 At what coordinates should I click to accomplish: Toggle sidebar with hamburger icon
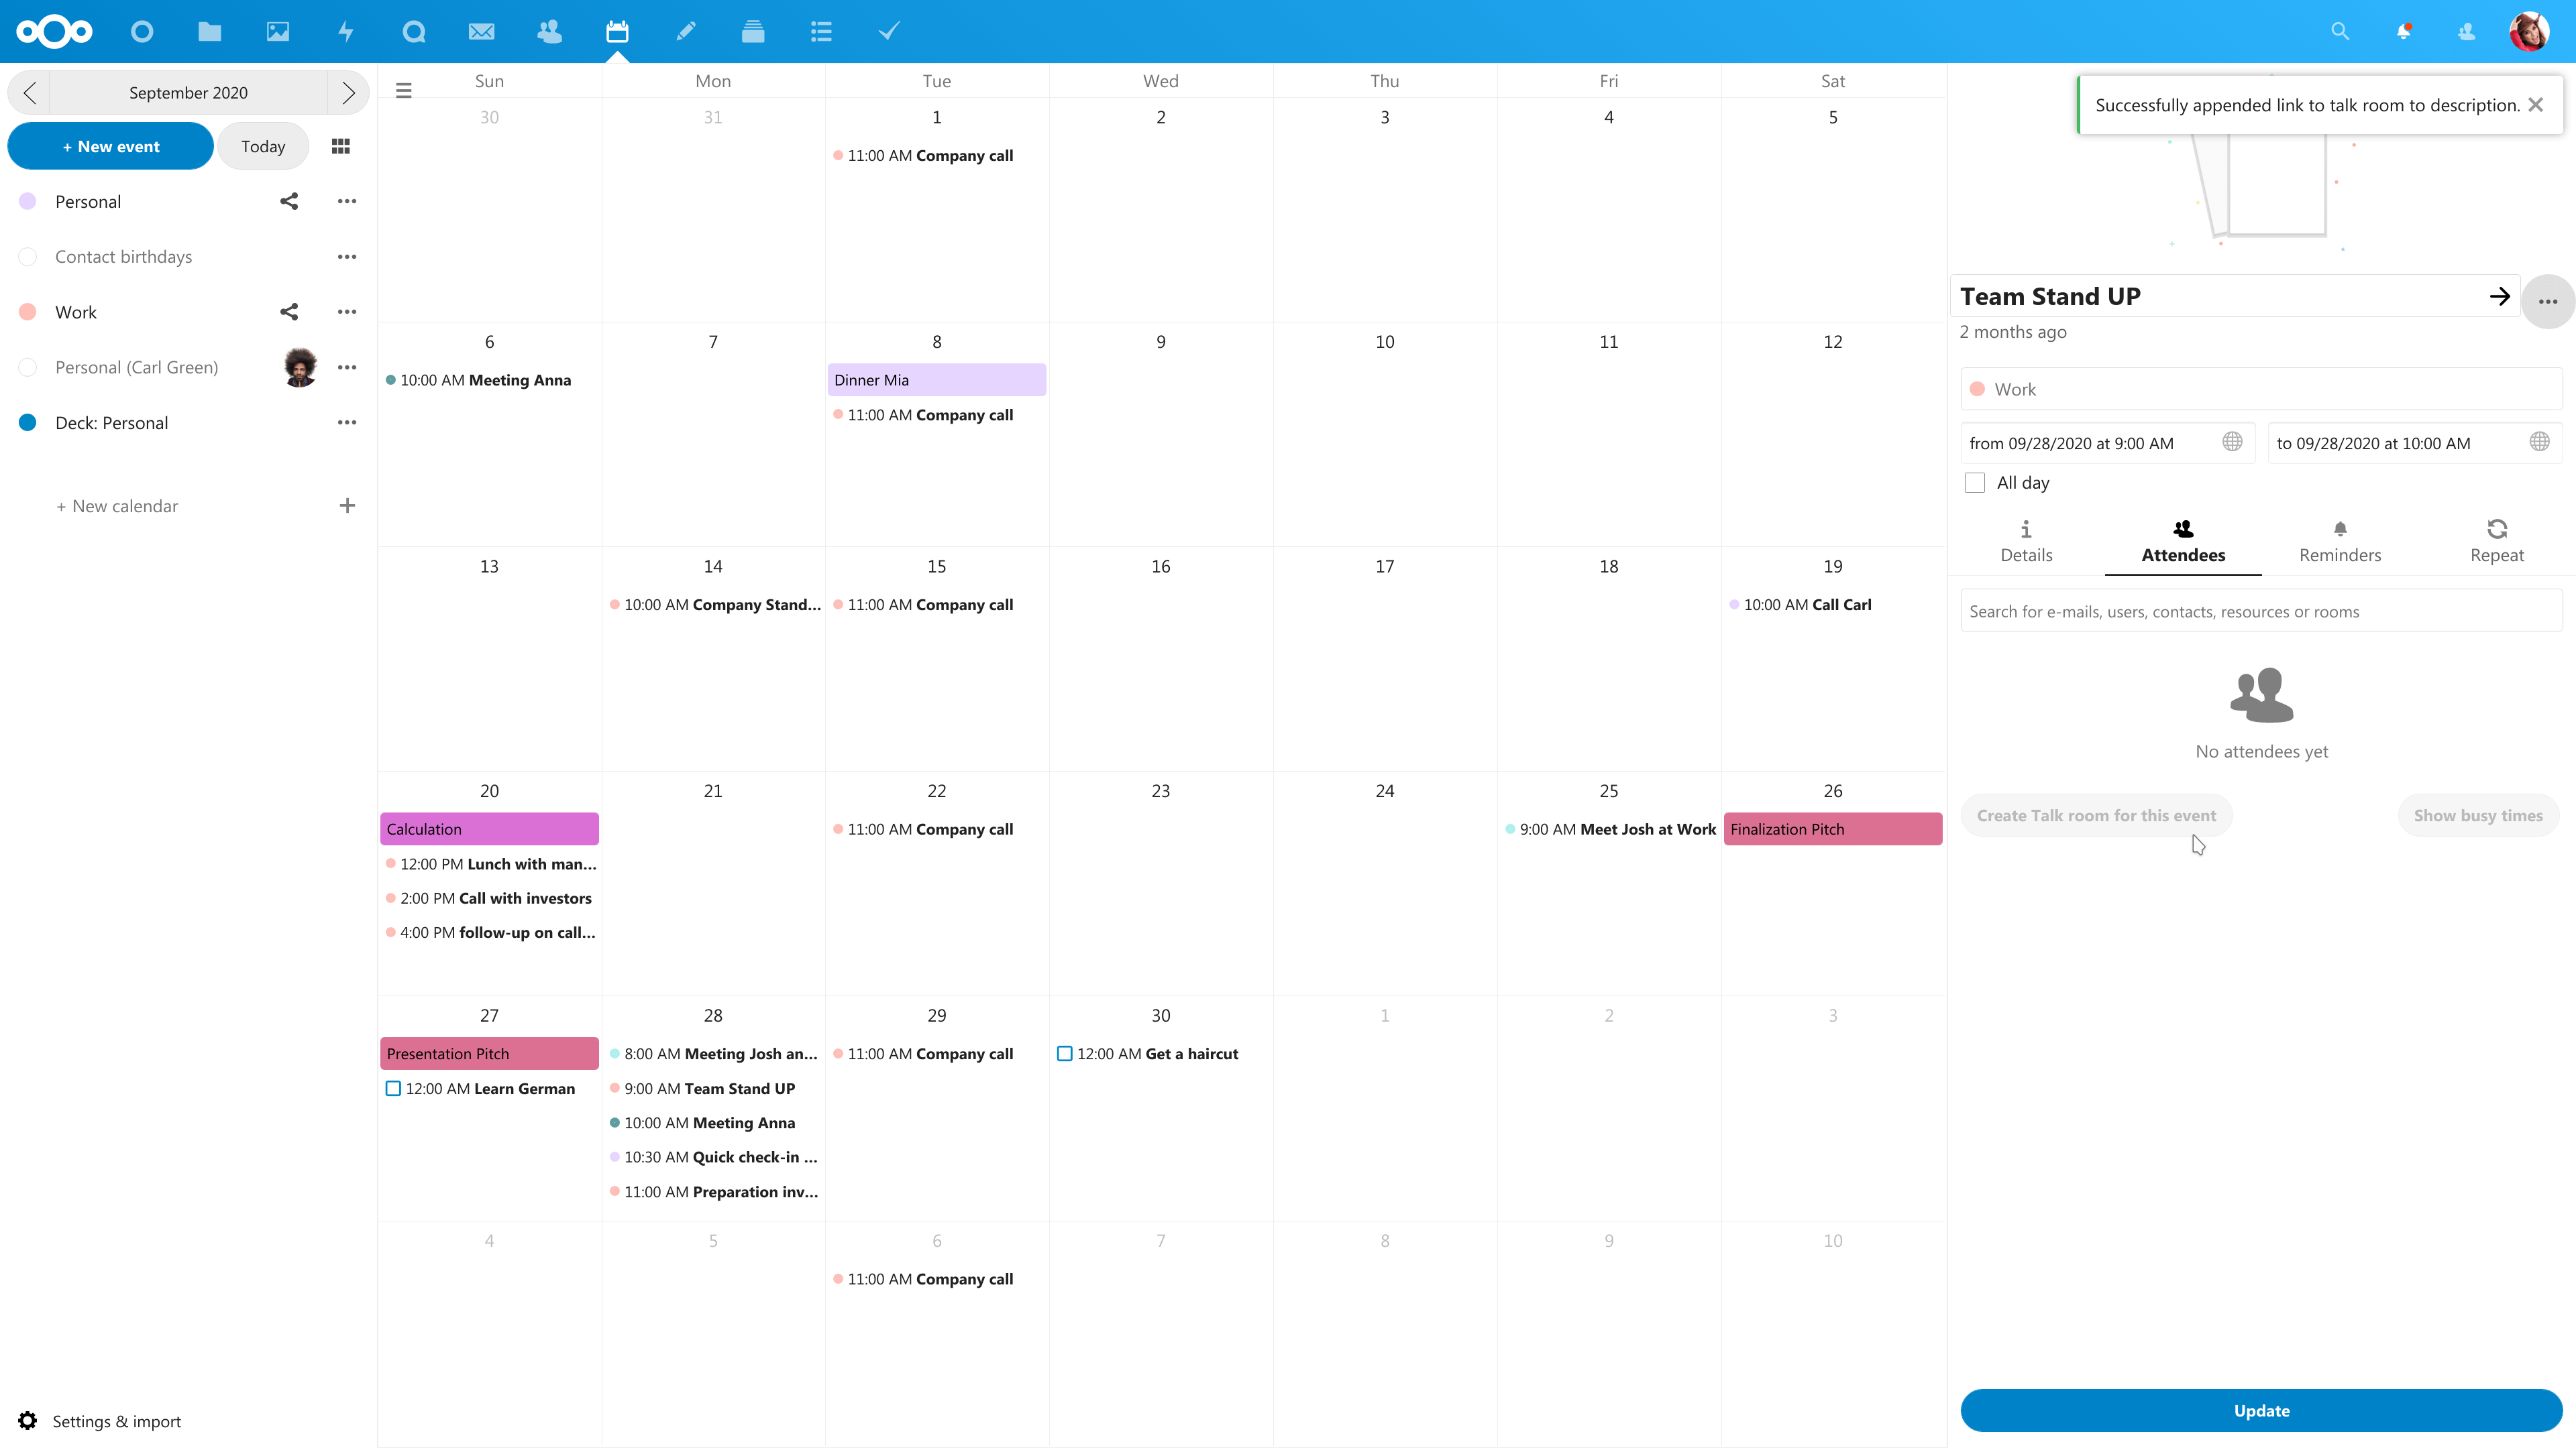pos(404,91)
